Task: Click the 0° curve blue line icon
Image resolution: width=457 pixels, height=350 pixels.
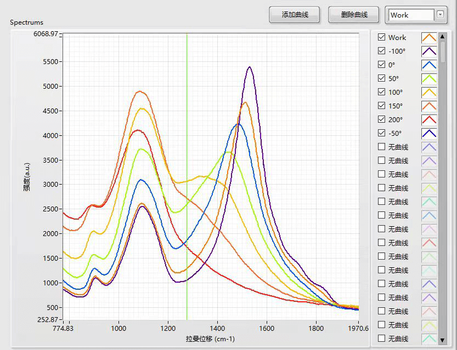Action: pos(428,65)
